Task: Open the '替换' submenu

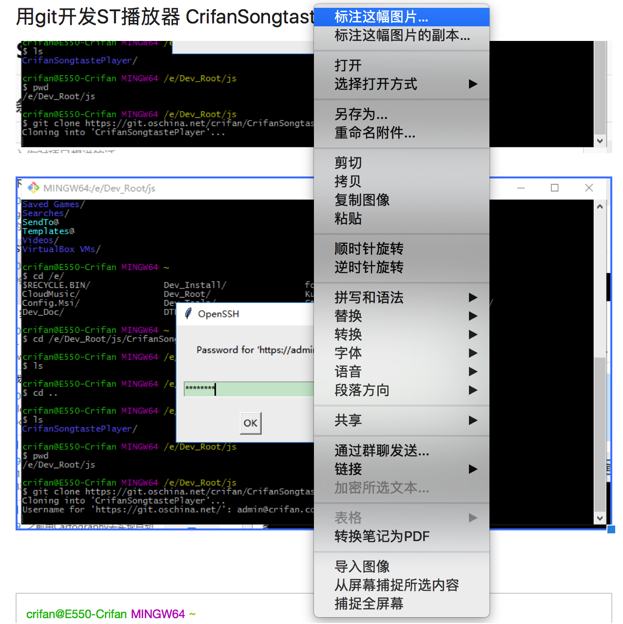Action: click(402, 316)
